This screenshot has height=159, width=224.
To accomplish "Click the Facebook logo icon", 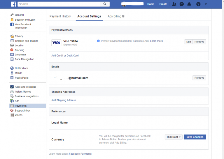I will pos(14,4).
